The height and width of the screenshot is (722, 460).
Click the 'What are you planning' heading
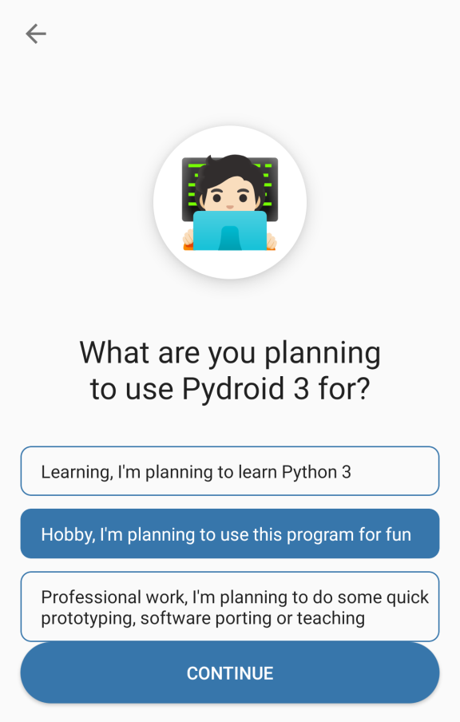pyautogui.click(x=230, y=353)
